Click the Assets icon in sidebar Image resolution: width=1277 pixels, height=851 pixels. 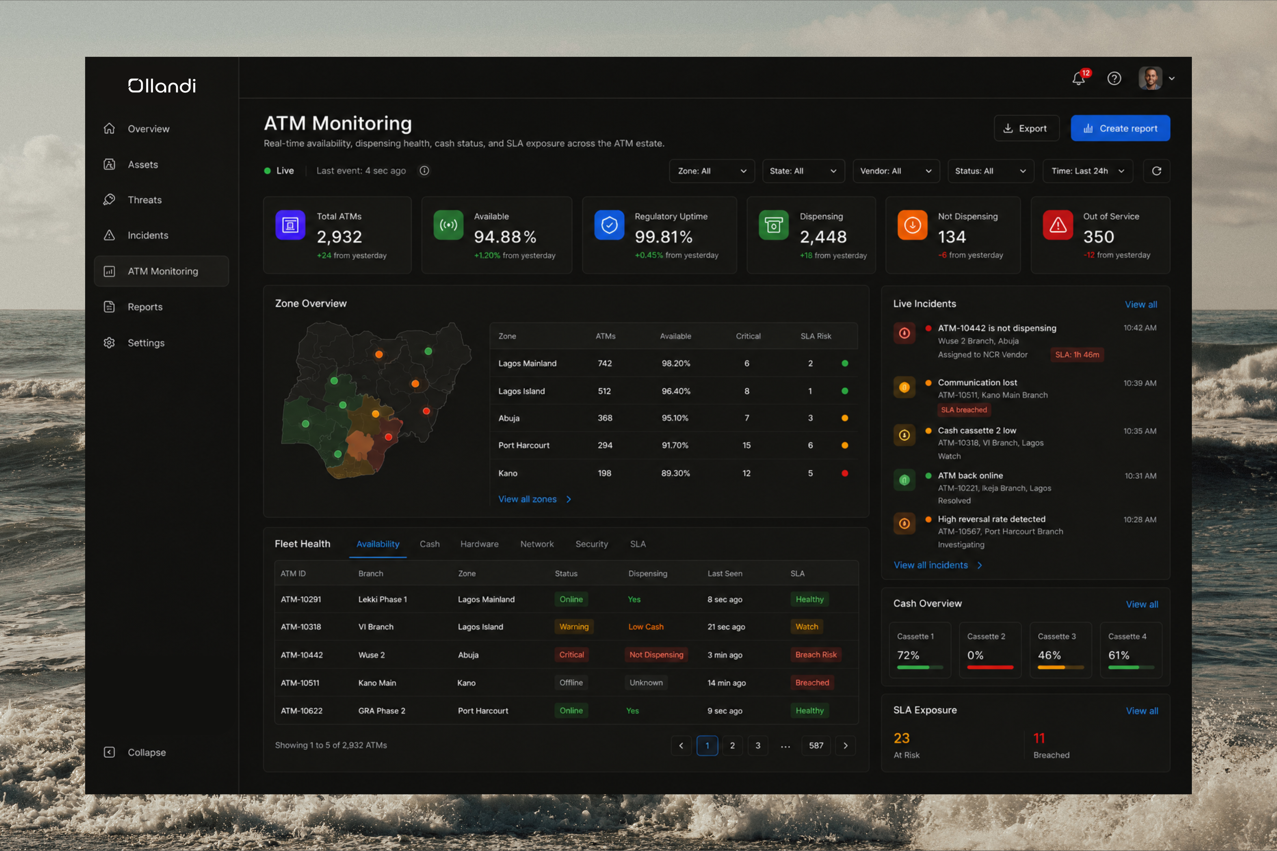(109, 165)
